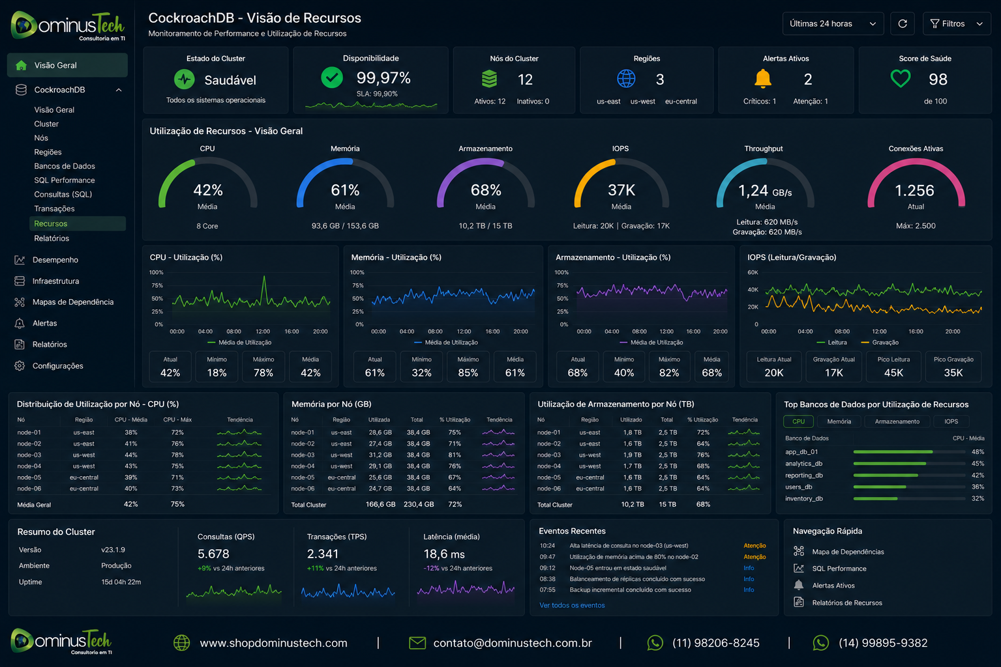
Task: Click the Gravação legend in IOPS chart
Action: [880, 342]
